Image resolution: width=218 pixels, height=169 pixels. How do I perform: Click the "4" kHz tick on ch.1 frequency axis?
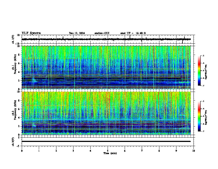click(x=19, y=72)
